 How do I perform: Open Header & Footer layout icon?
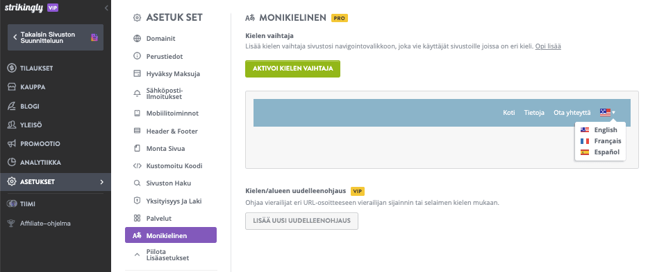(138, 131)
